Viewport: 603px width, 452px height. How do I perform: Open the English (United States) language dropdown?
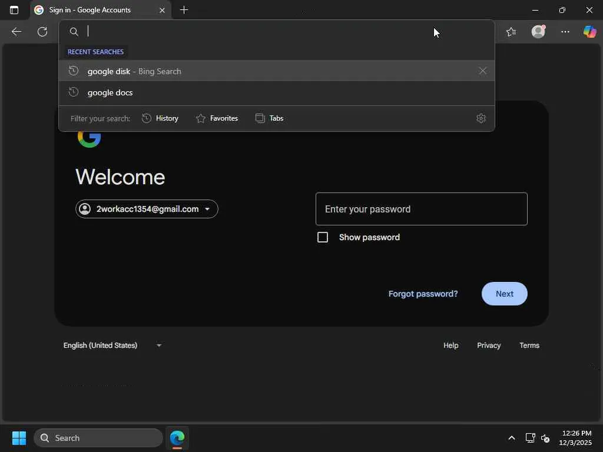(x=112, y=345)
